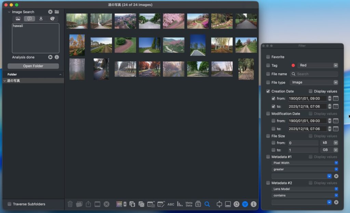Enable the Traverse Subfolders checkbox
The width and height of the screenshot is (350, 213).
(x=10, y=204)
